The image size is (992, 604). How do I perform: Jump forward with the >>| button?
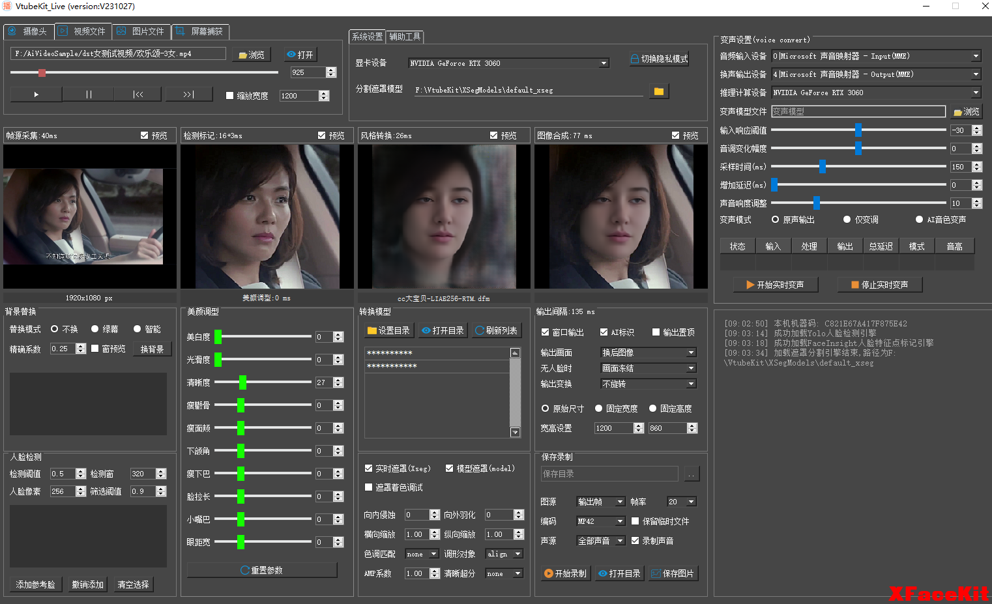[189, 94]
